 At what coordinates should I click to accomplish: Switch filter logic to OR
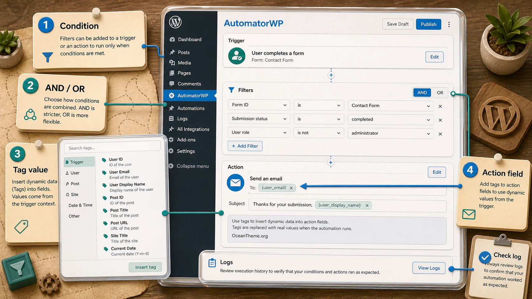[x=440, y=93]
